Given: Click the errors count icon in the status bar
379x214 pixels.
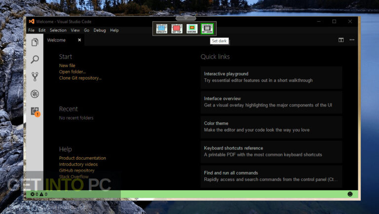Looking at the screenshot, I should 35,194.
